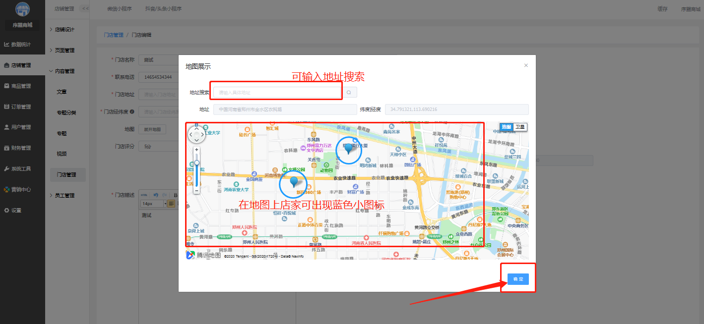The width and height of the screenshot is (704, 324).
Task: Pan the map left with the west arrow
Action: click(191, 134)
